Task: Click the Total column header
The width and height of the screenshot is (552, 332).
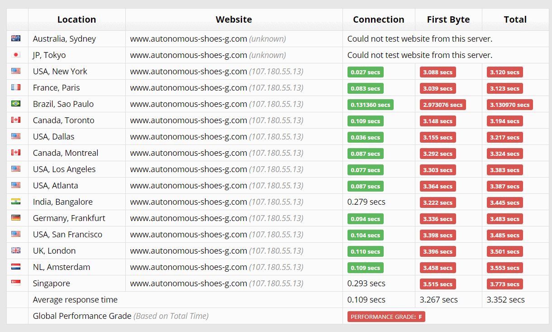Action: point(515,19)
